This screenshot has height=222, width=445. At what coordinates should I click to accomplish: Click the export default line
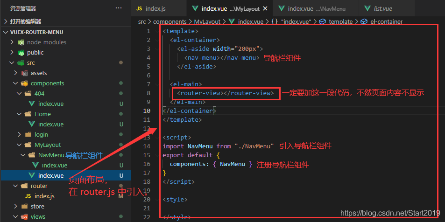(x=191, y=155)
